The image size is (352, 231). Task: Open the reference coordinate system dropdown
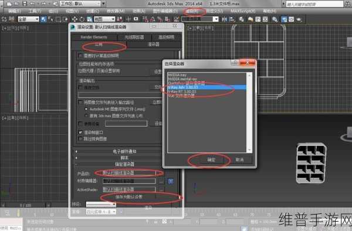104,19
